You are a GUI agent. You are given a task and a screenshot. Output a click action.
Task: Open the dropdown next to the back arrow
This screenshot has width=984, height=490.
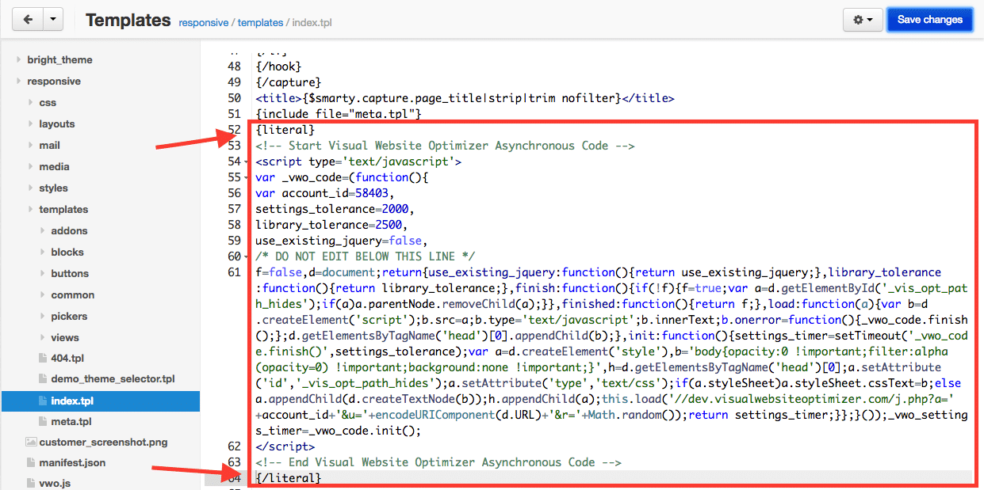pos(52,20)
